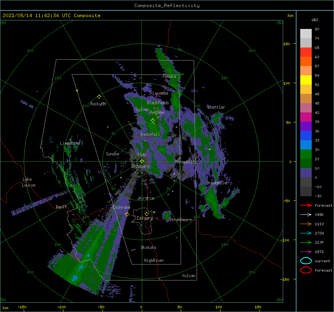Screen dimensions: 334x312
Task: Click the Lacombe town label
Action: (x=160, y=93)
